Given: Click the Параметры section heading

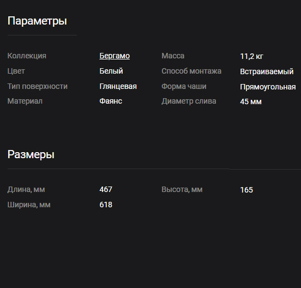Looking at the screenshot, I should [37, 21].
